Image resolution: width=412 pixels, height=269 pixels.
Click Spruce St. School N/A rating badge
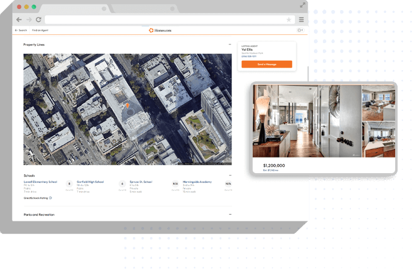[175, 184]
